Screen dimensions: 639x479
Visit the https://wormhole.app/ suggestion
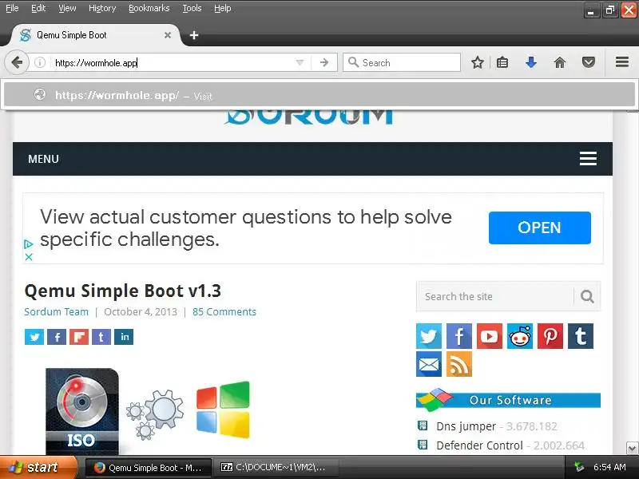tap(319, 95)
